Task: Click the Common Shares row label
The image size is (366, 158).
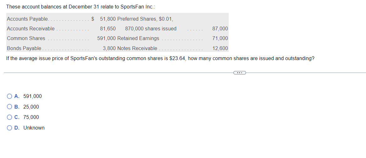Action: (x=26, y=38)
